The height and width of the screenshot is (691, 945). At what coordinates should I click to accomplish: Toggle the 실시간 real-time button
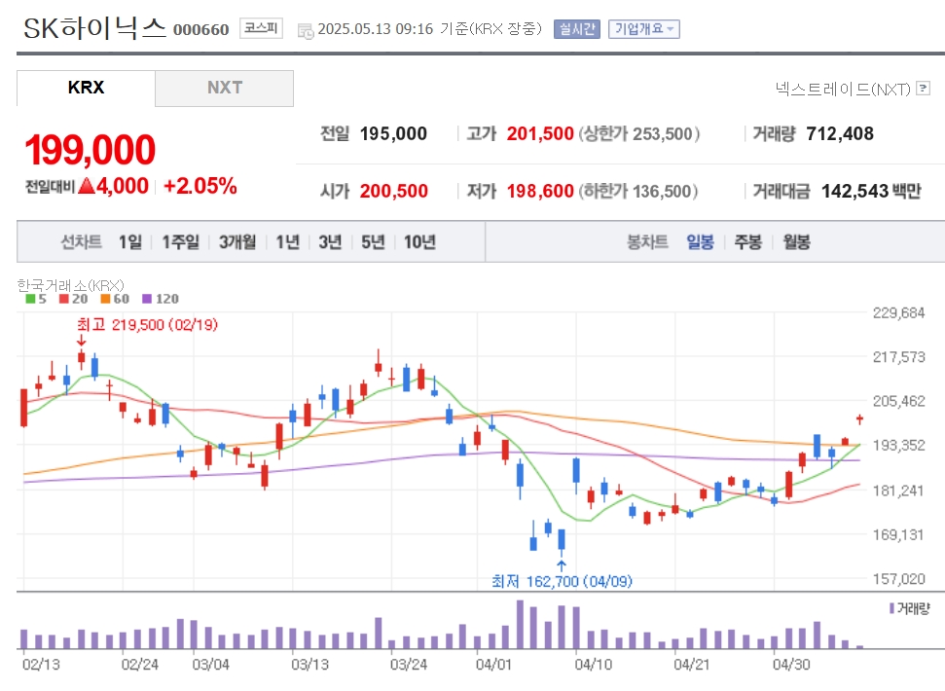[577, 29]
